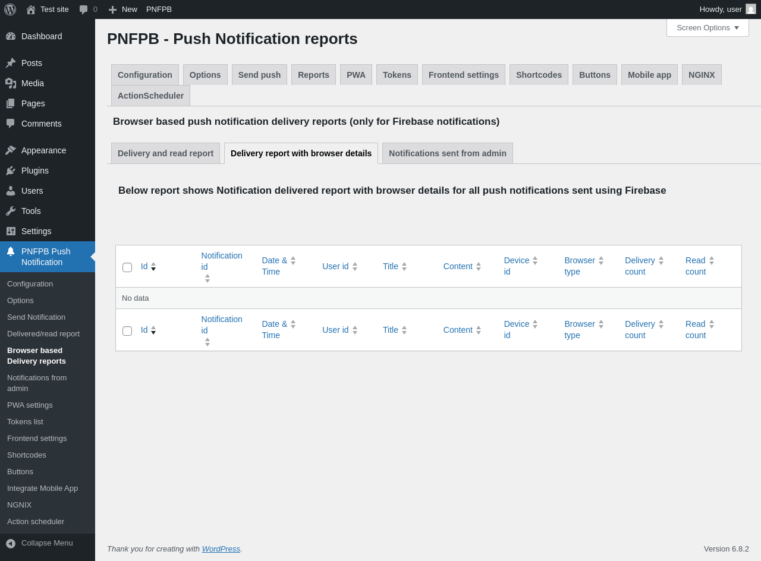
Task: Open the ActionScheduler tab
Action: [x=150, y=96]
